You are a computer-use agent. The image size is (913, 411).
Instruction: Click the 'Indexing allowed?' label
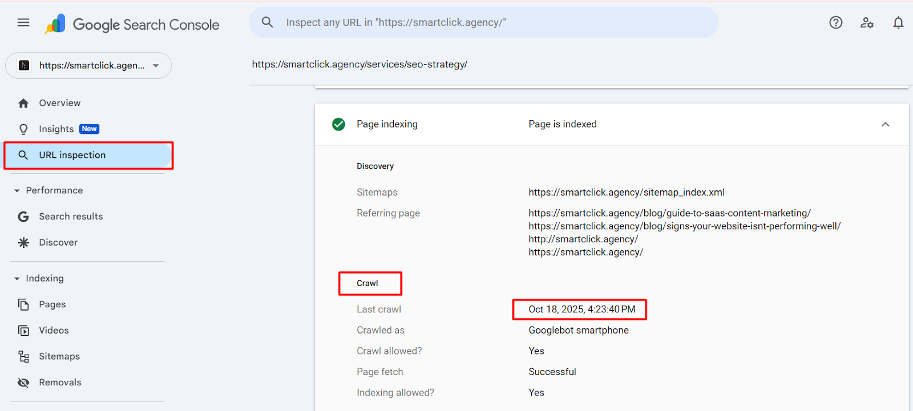pyautogui.click(x=395, y=393)
